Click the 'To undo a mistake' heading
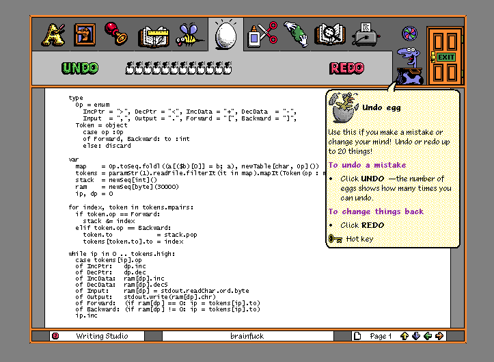Viewport: 494px width, 362px height. click(367, 165)
